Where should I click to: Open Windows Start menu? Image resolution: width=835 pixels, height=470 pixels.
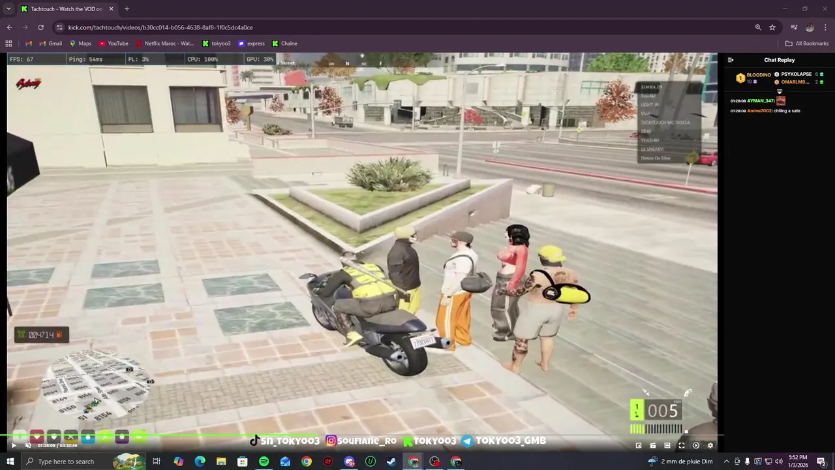[x=10, y=462]
